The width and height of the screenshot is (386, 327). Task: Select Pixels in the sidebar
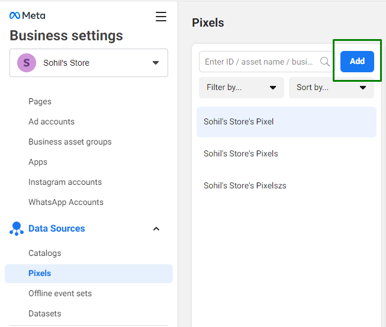[89, 273]
